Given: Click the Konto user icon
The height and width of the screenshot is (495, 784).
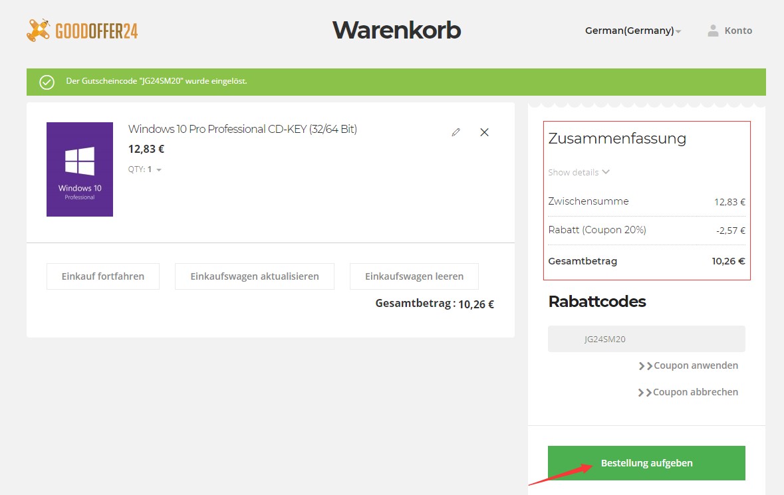Looking at the screenshot, I should tap(713, 31).
